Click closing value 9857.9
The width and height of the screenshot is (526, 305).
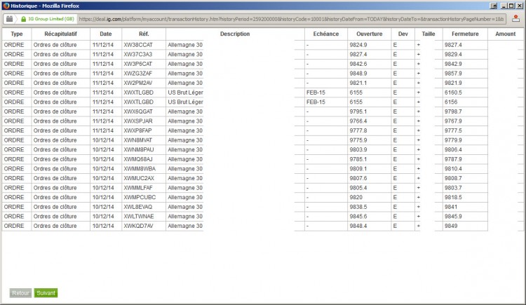(453, 74)
